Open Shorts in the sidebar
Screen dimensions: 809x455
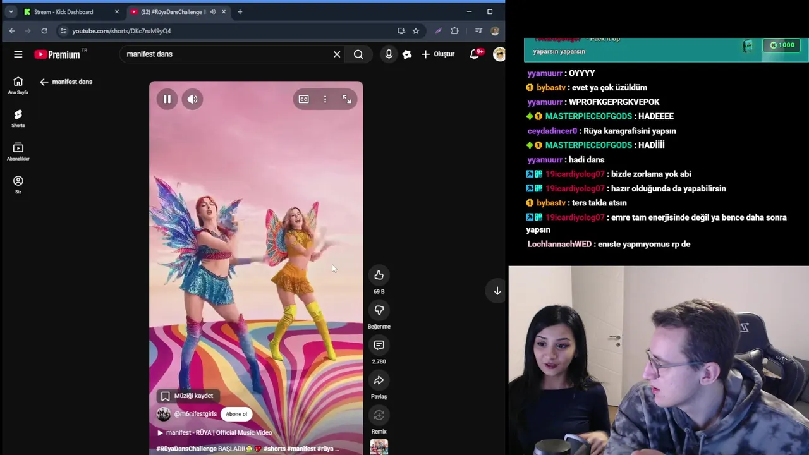(18, 118)
